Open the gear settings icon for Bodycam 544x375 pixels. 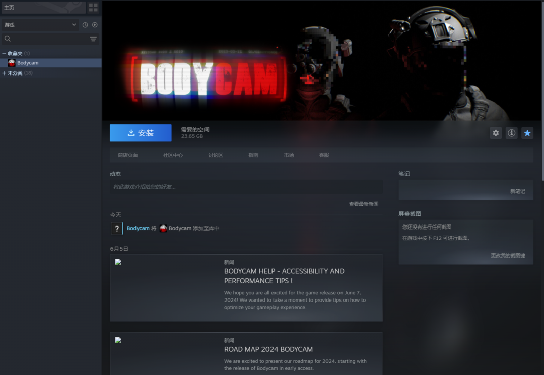click(x=496, y=133)
